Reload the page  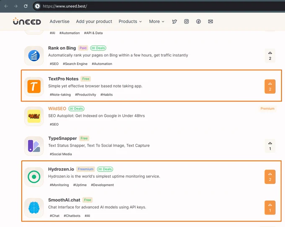point(26,6)
